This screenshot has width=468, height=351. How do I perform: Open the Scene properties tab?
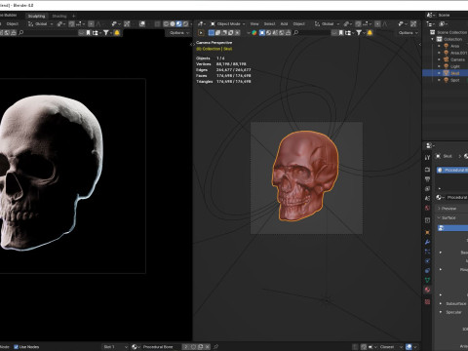[427, 198]
